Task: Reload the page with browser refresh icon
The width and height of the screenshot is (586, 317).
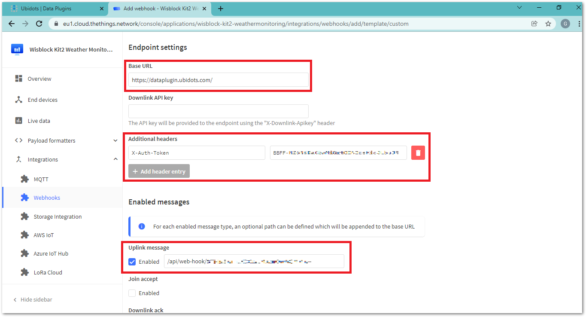Action: [x=39, y=24]
